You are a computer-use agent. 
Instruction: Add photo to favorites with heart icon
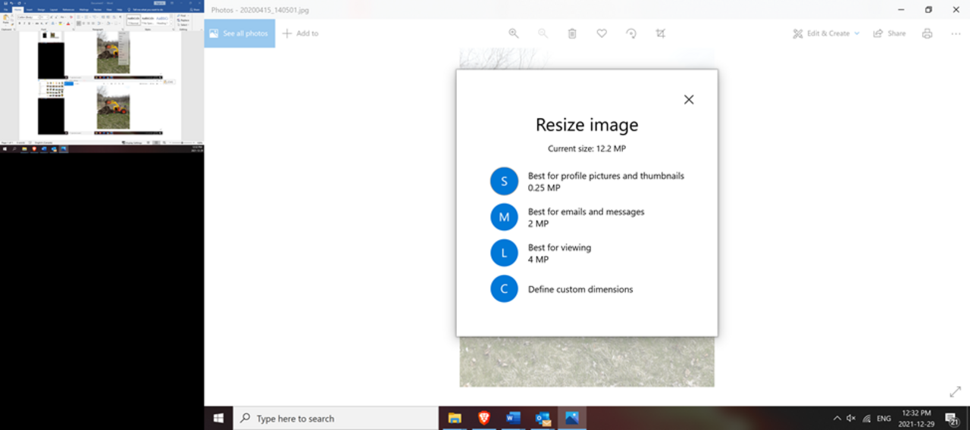[x=602, y=33]
